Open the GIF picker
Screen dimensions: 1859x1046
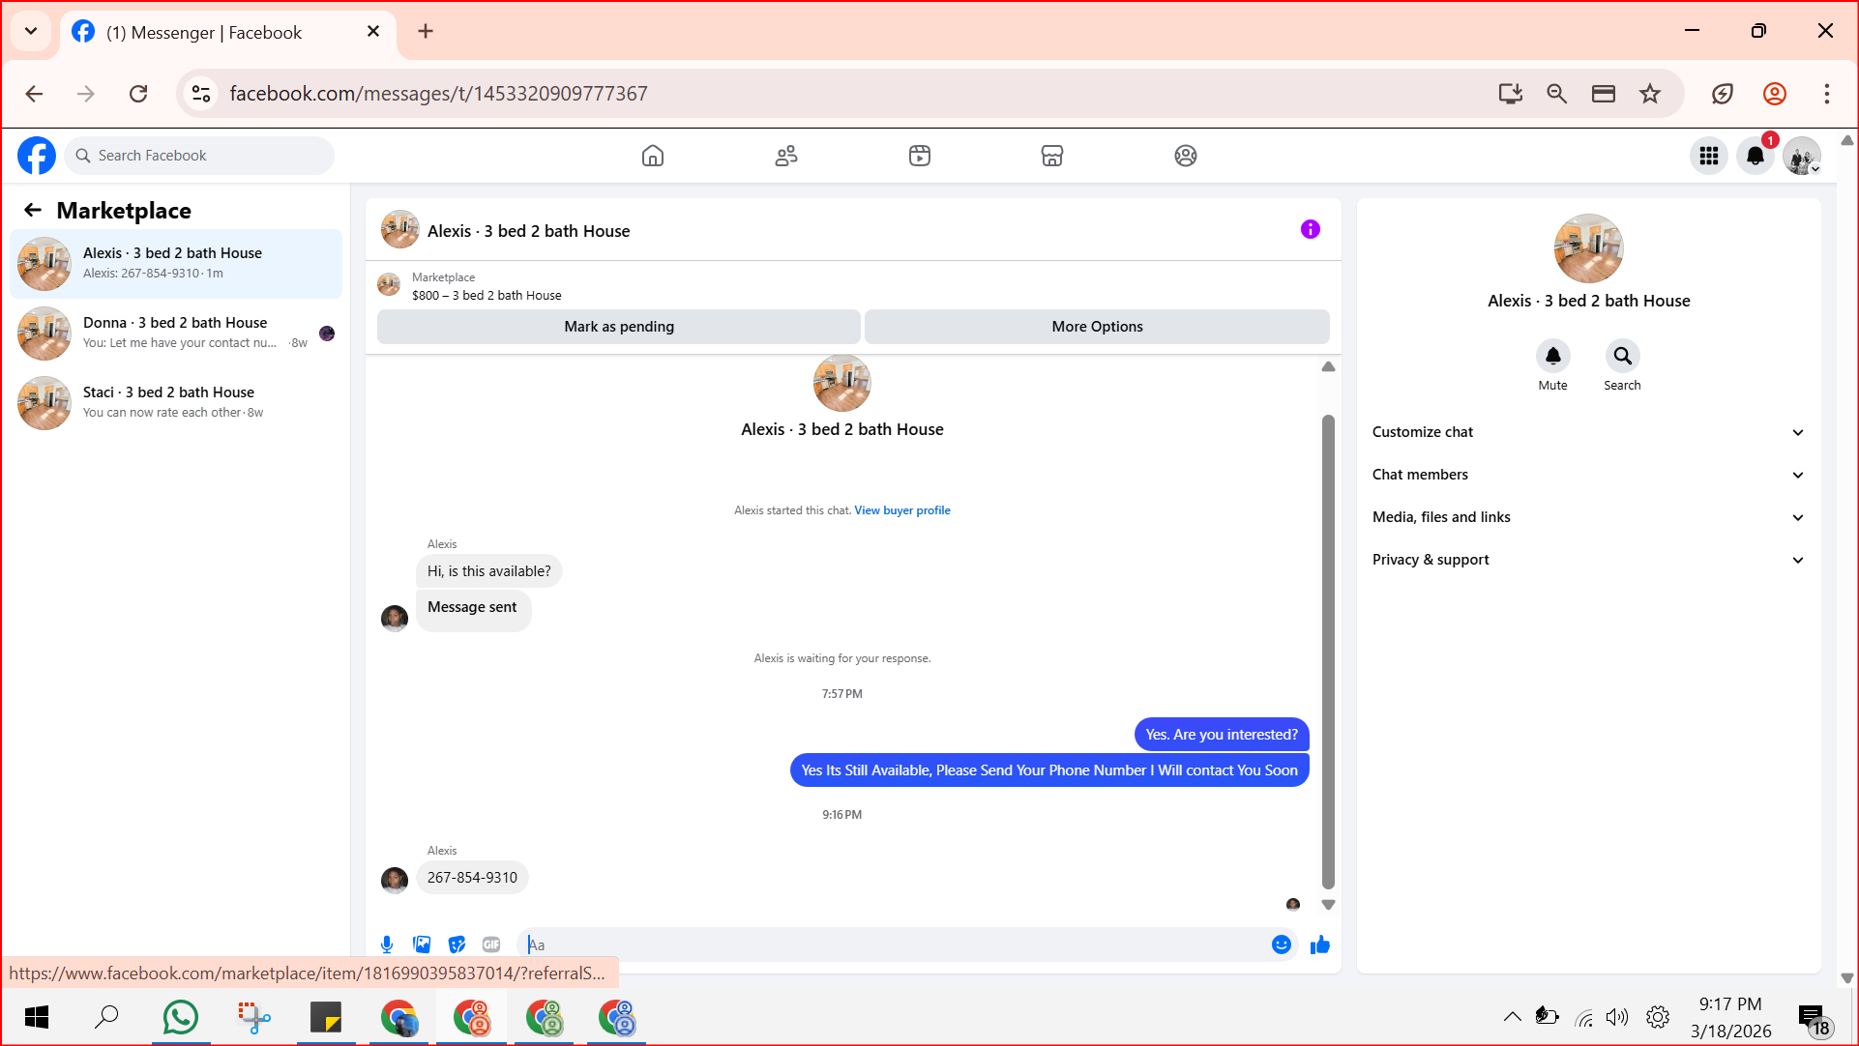point(491,944)
